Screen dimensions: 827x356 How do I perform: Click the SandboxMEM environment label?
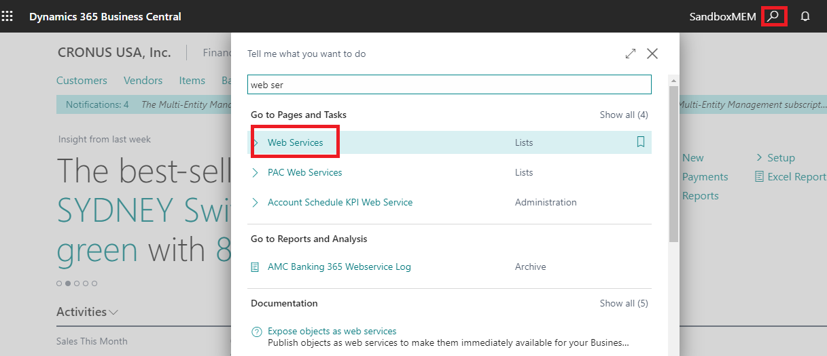coord(722,16)
